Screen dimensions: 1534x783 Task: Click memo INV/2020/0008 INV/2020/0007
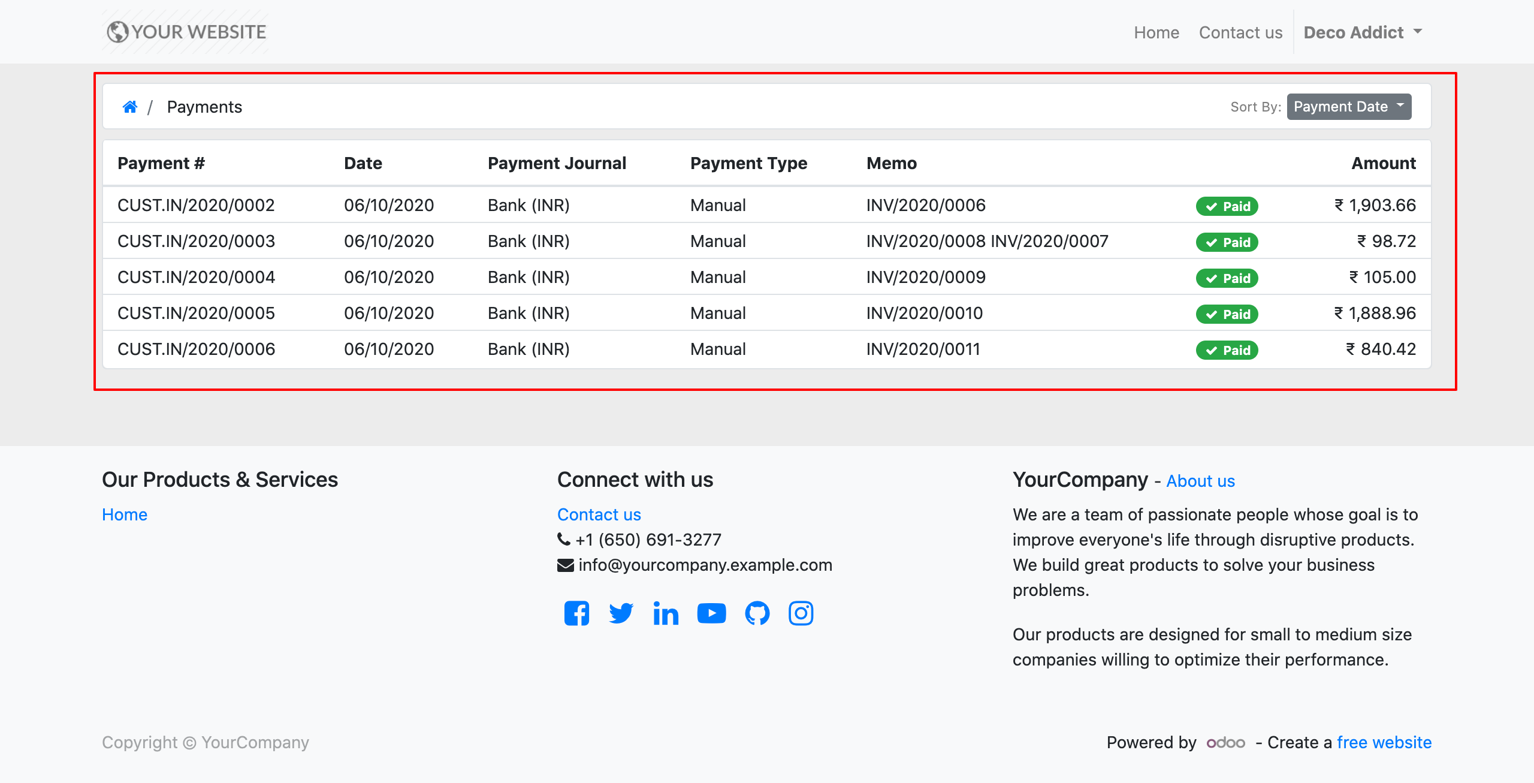pos(988,241)
